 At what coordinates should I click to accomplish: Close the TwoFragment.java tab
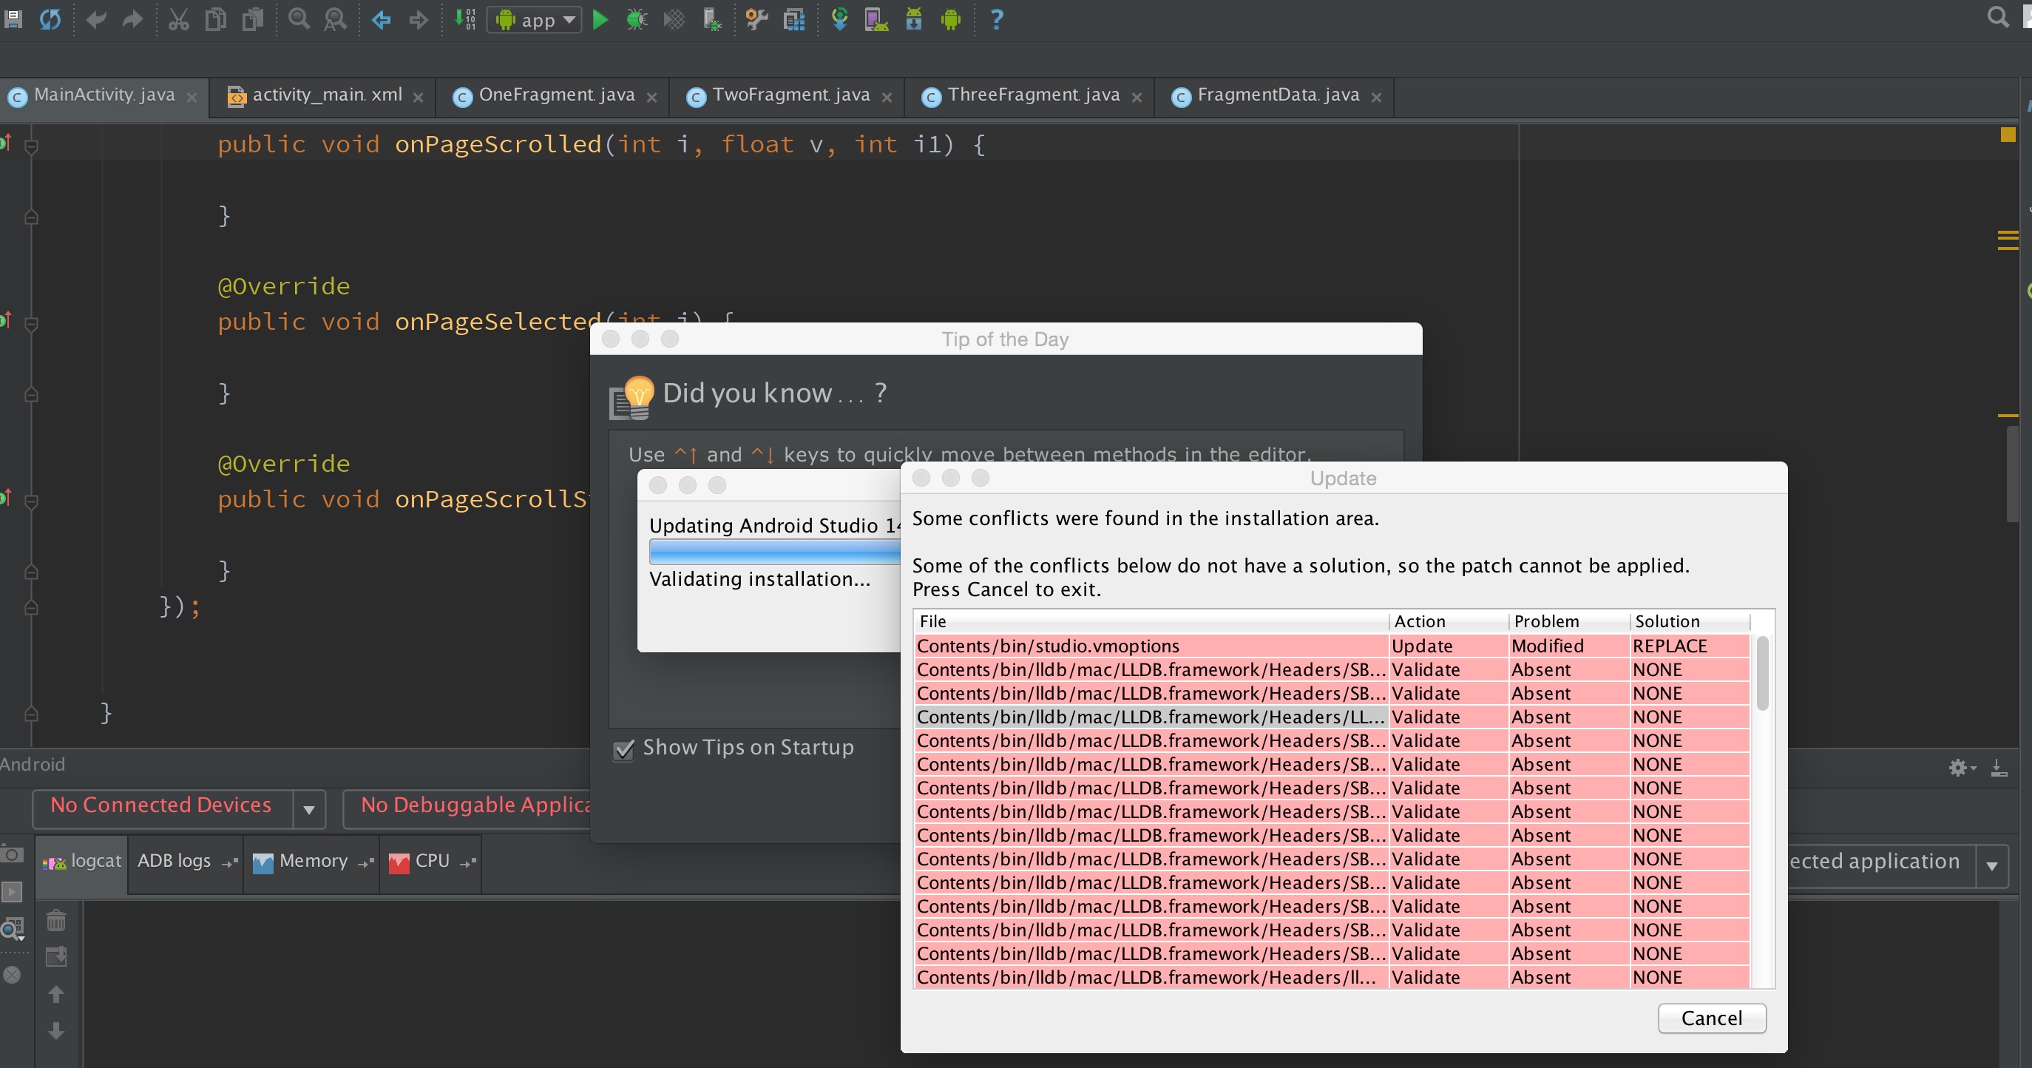point(887,98)
